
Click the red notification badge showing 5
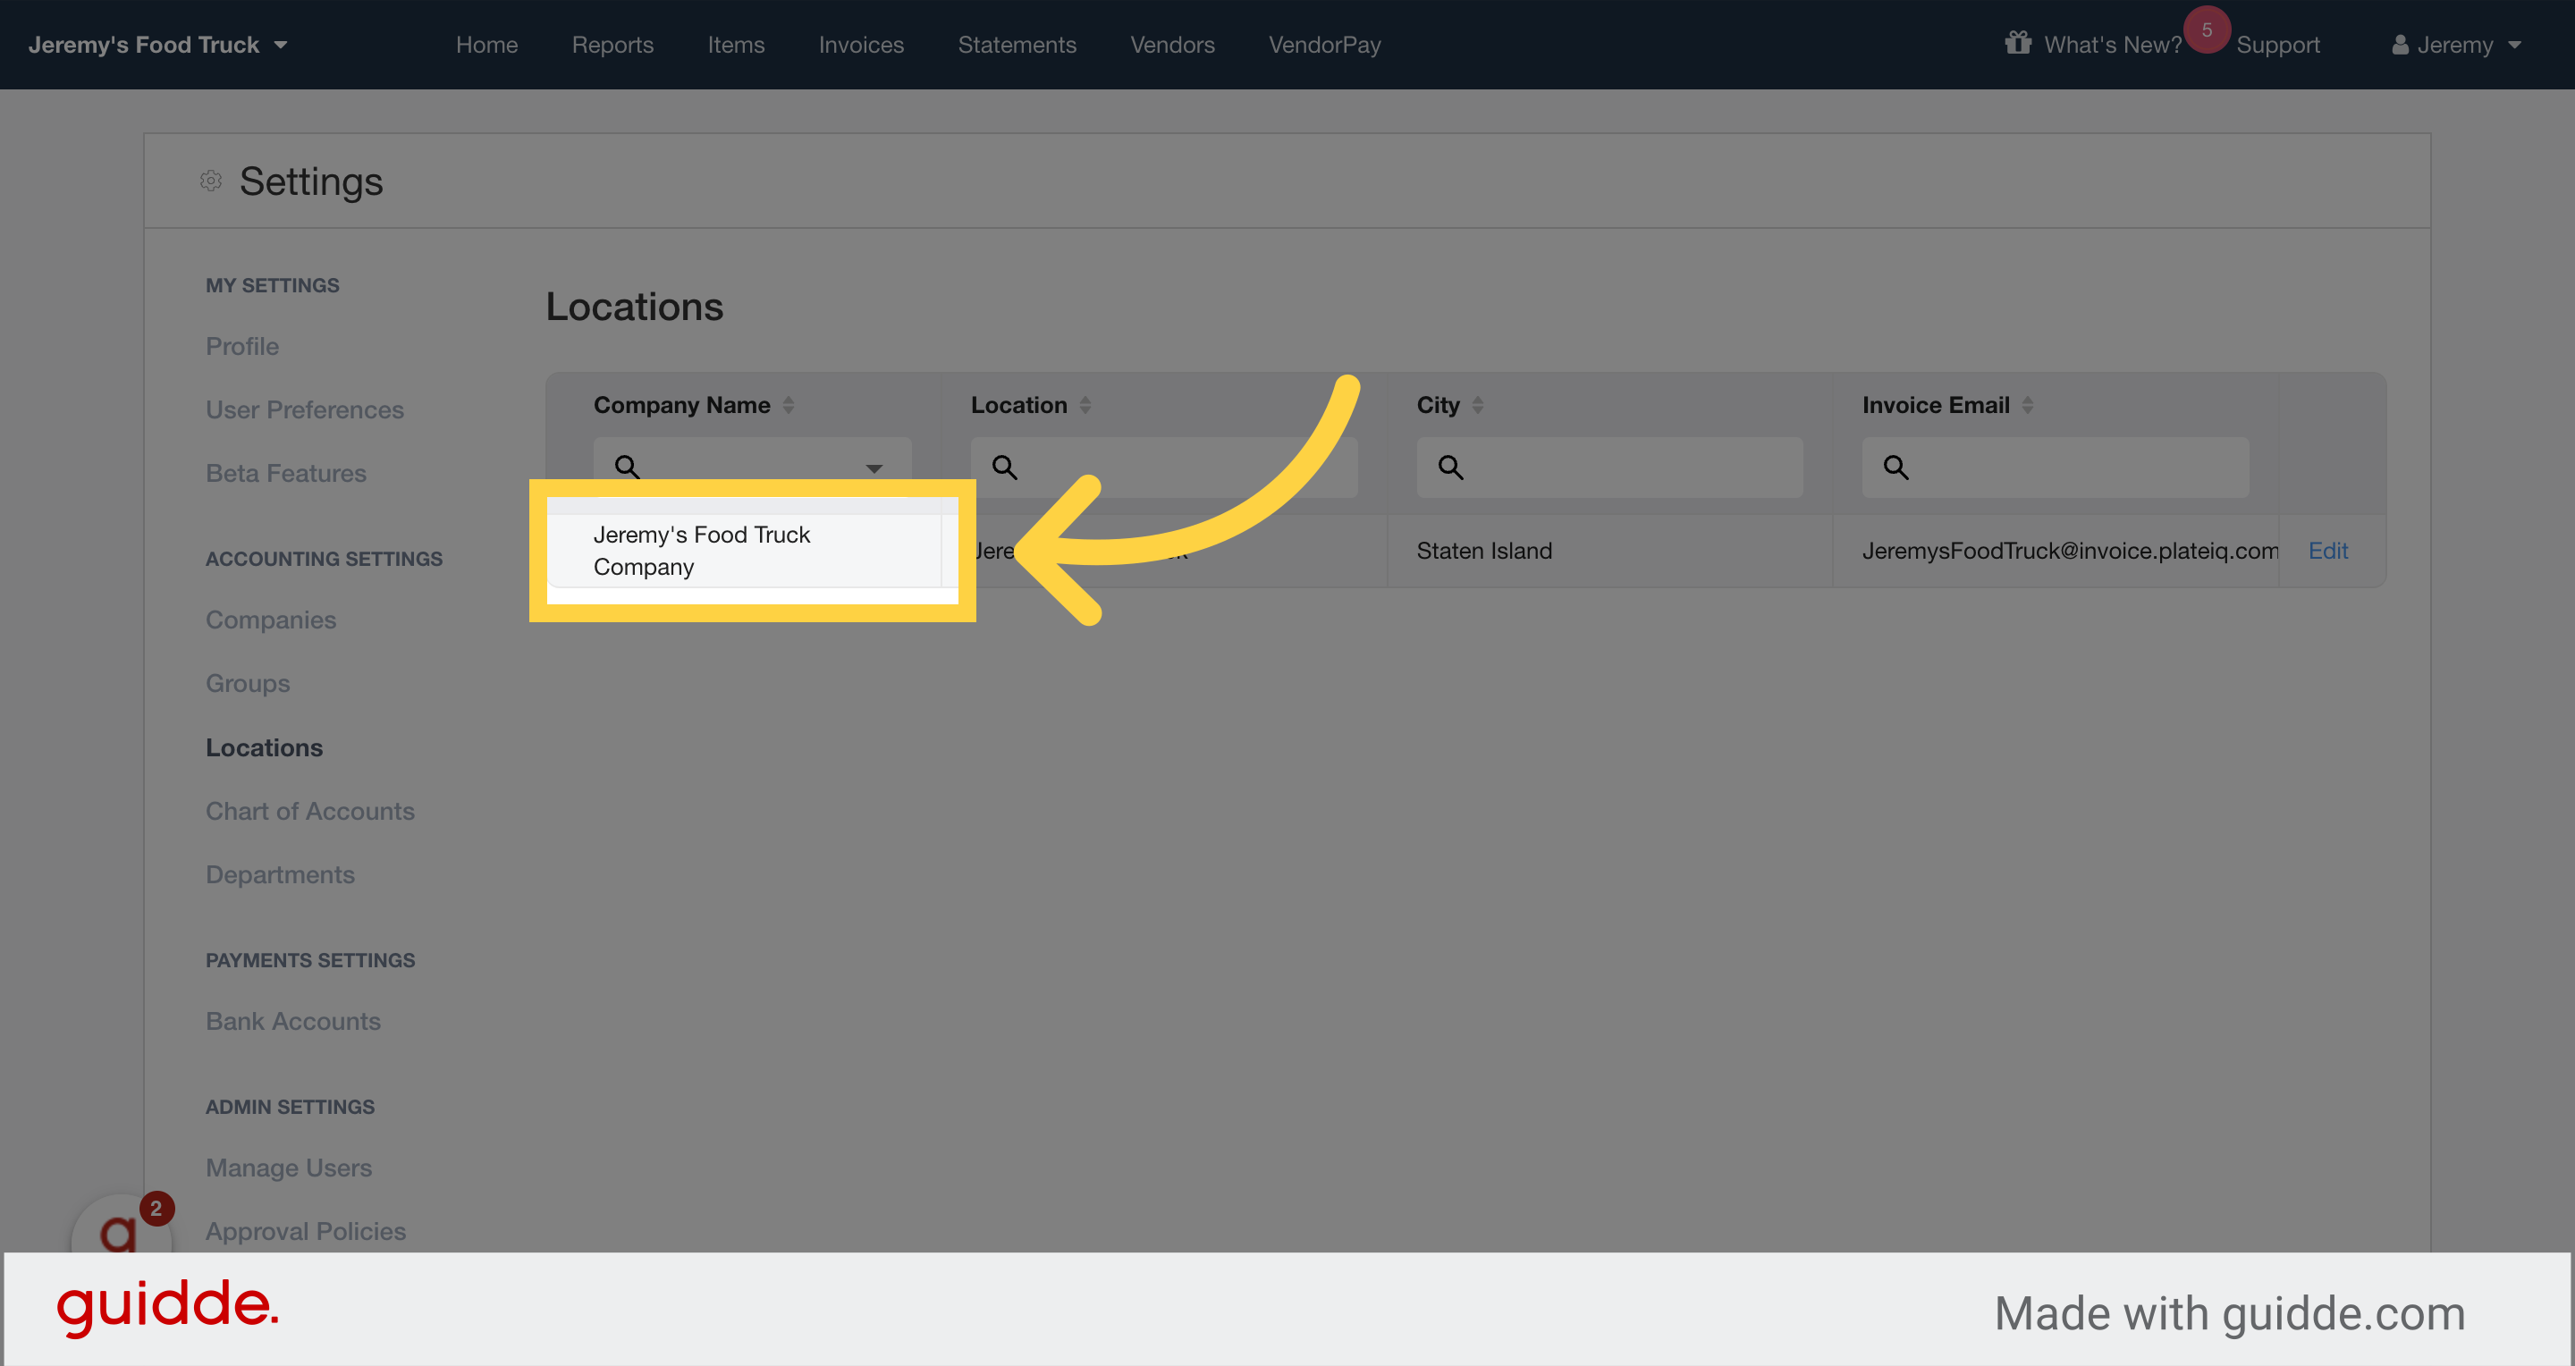tap(2206, 30)
